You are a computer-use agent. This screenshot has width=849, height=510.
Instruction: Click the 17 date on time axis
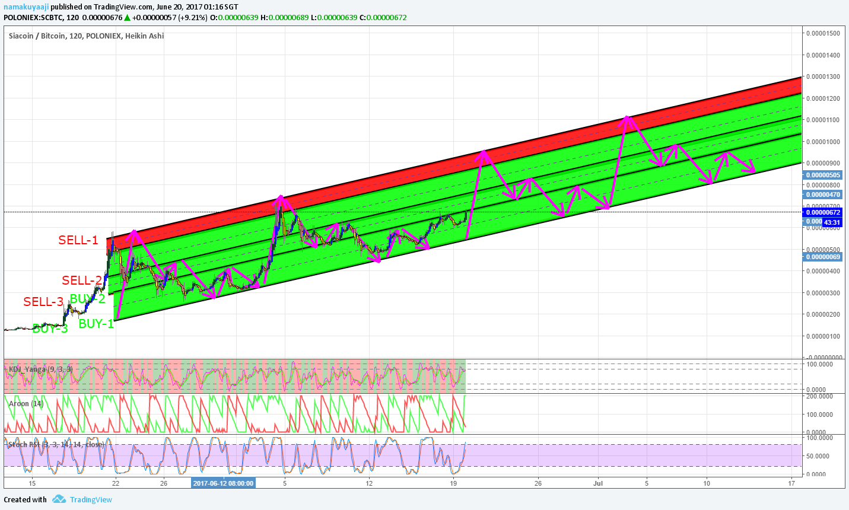[791, 483]
